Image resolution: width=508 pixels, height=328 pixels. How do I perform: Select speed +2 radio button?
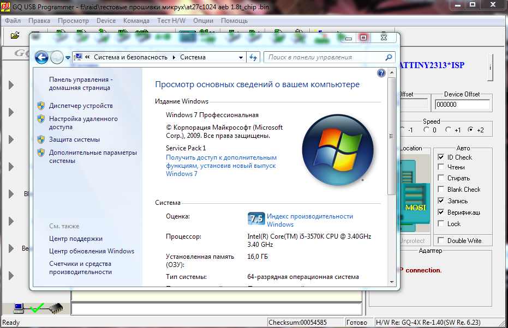pos(470,130)
